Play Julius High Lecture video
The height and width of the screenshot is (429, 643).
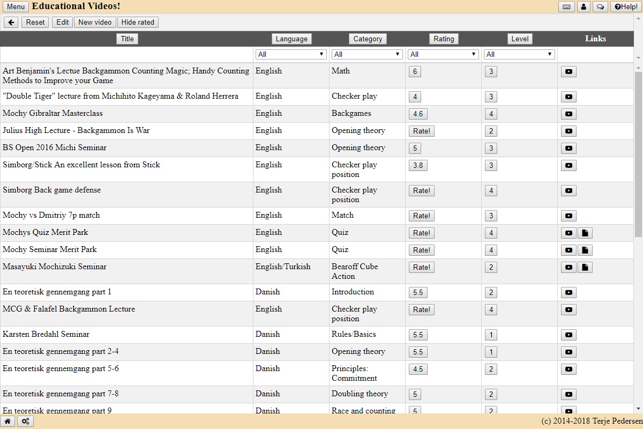click(569, 131)
